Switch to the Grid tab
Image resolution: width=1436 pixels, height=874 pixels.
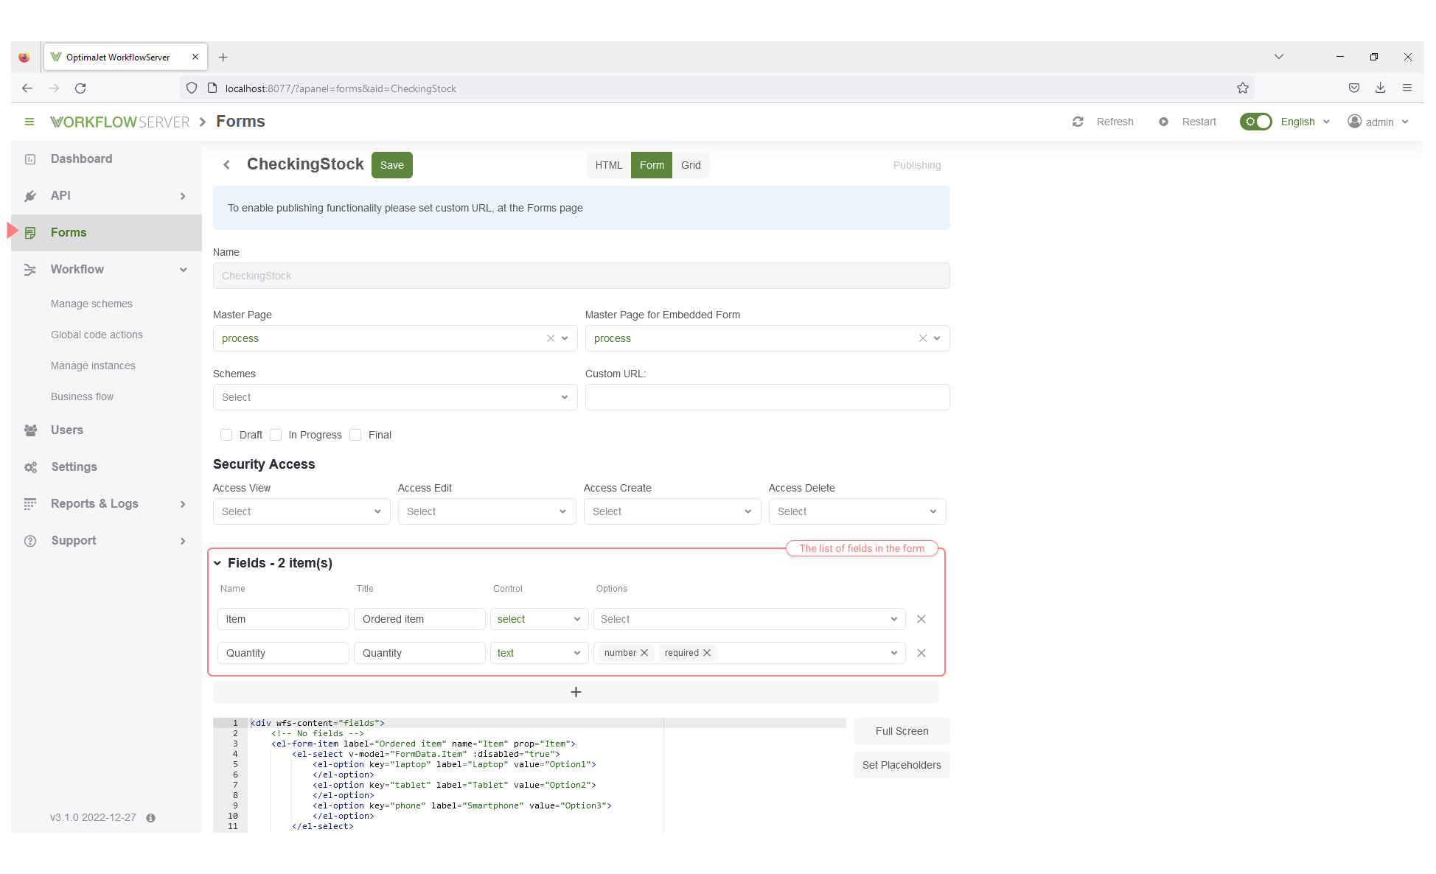click(x=691, y=165)
